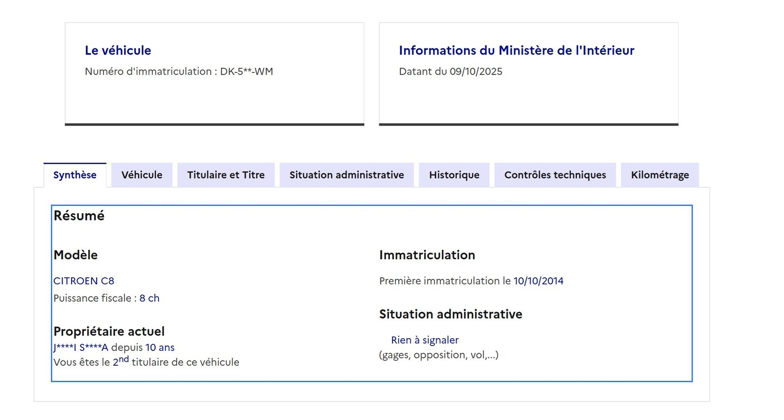Click the 10 ans ownership duration

click(160, 347)
